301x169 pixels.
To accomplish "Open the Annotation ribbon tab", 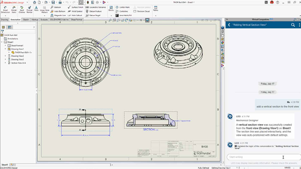I will click(15, 19).
